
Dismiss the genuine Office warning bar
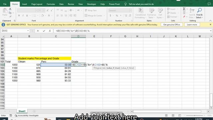[x=210, y=25]
